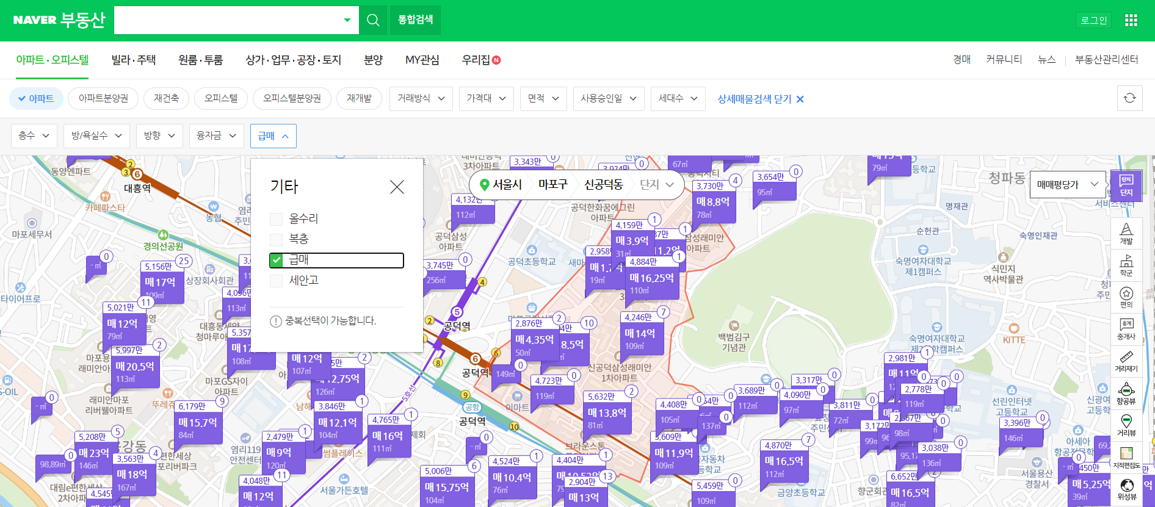Select 서울시 in the location breadcrumb
This screenshot has height=507, width=1155.
507,184
